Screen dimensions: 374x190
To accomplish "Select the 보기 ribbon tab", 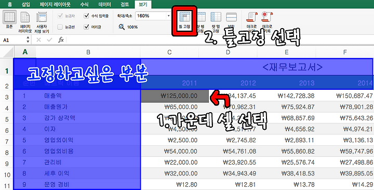I will [x=143, y=4].
